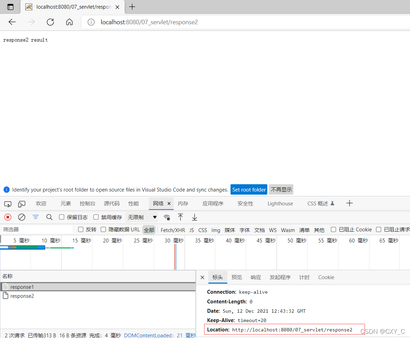The height and width of the screenshot is (338, 410).
Task: Switch to the 元素 tab
Action: 66,203
